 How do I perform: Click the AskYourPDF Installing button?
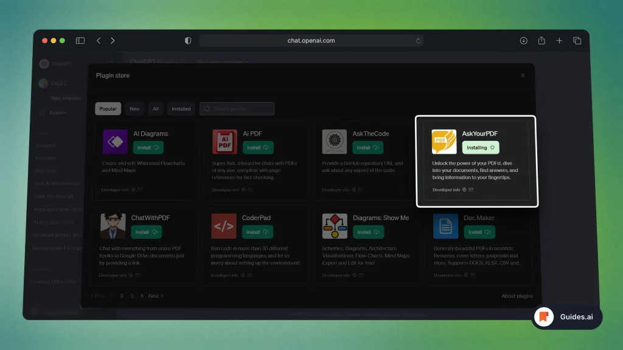click(x=481, y=148)
